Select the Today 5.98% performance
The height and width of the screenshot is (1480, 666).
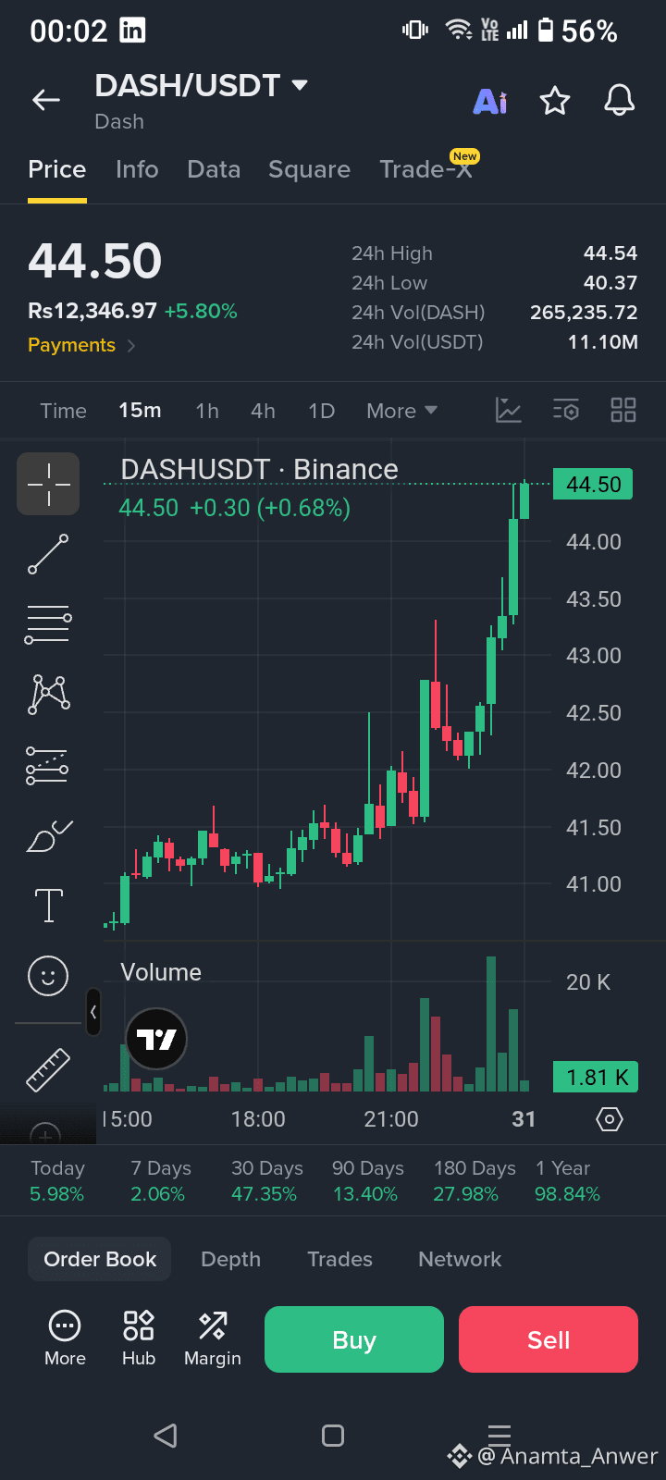[57, 1181]
